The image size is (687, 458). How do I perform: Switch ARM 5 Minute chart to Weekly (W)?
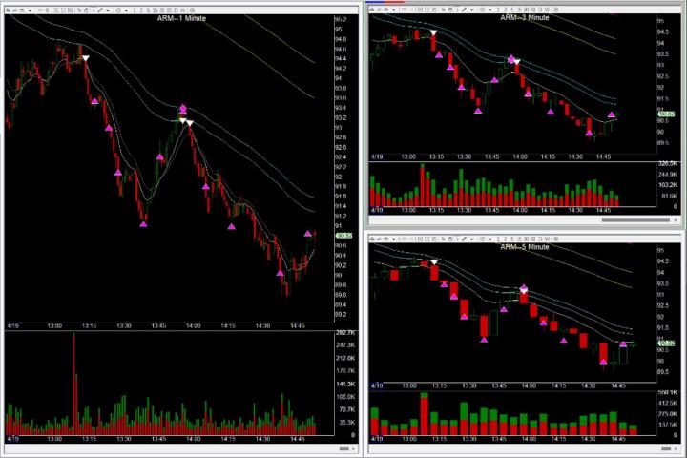tap(547, 239)
